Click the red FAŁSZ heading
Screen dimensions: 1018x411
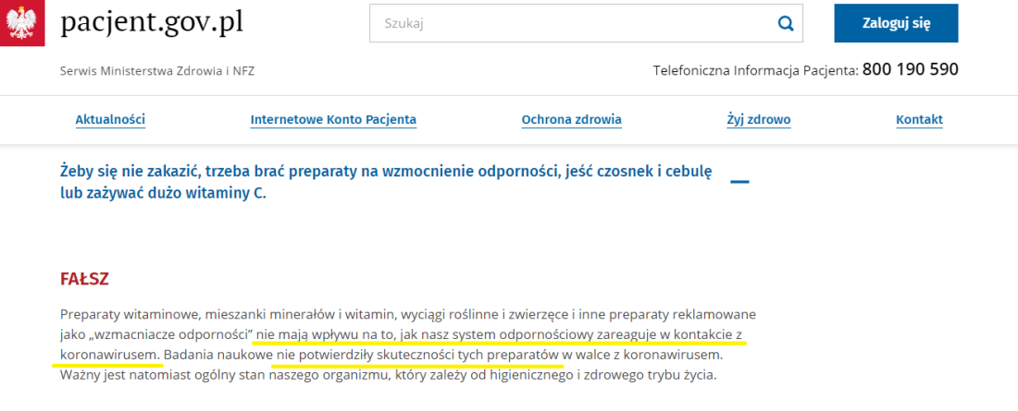coord(83,280)
